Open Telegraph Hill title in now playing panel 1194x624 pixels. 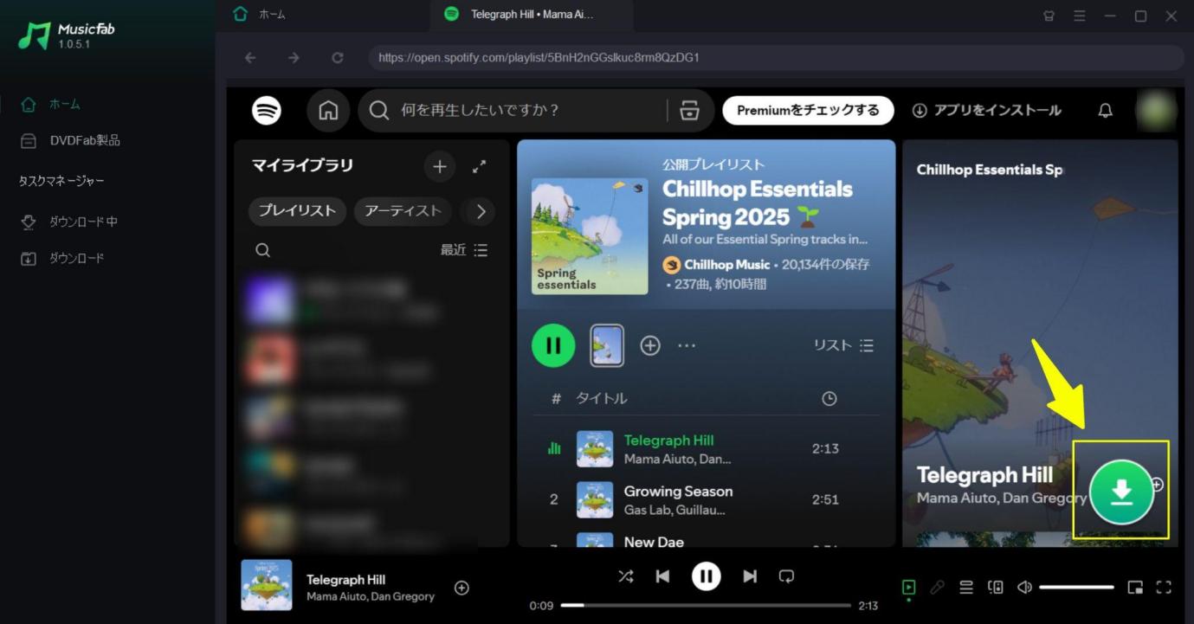984,475
